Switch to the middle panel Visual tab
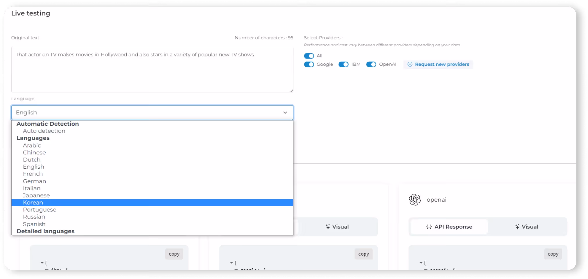 click(337, 227)
